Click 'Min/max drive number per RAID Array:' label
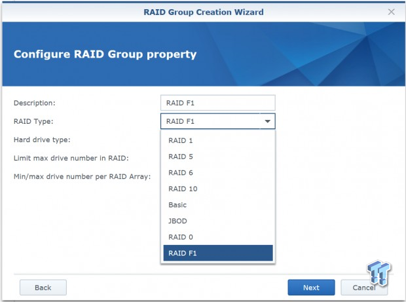The height and width of the screenshot is (302, 406). pyautogui.click(x=82, y=177)
